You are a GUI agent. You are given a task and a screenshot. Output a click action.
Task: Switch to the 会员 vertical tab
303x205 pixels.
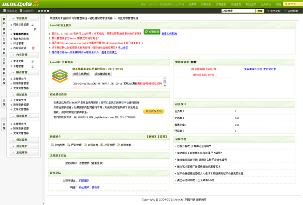pyautogui.click(x=4, y=61)
